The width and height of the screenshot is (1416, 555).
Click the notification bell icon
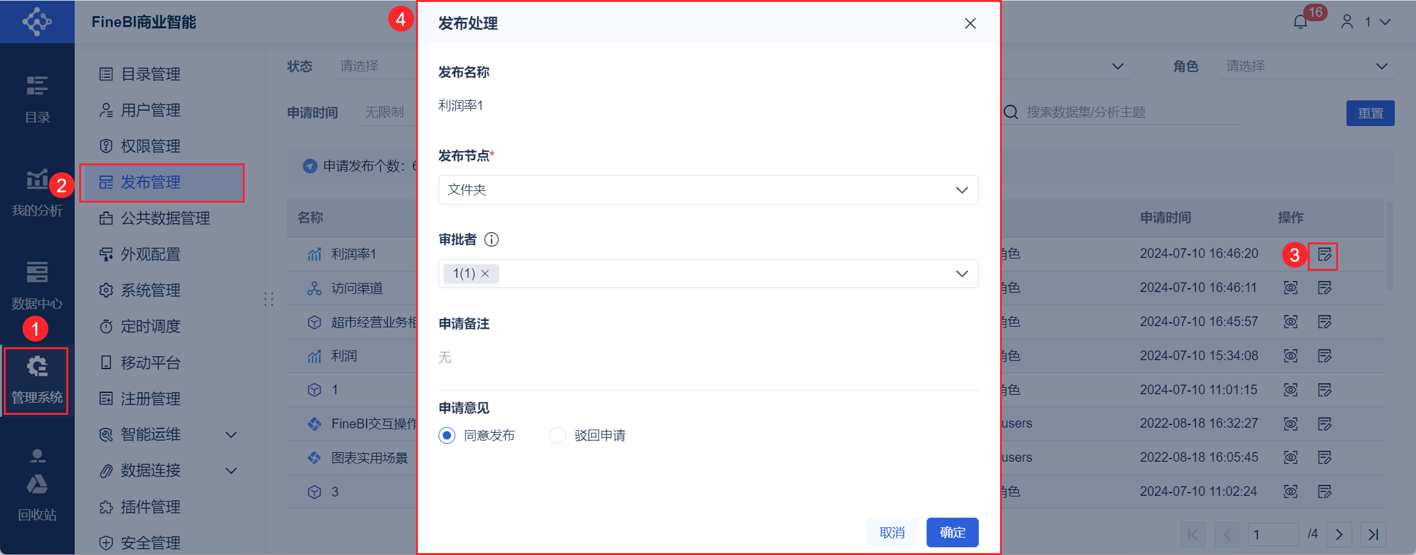[1300, 23]
